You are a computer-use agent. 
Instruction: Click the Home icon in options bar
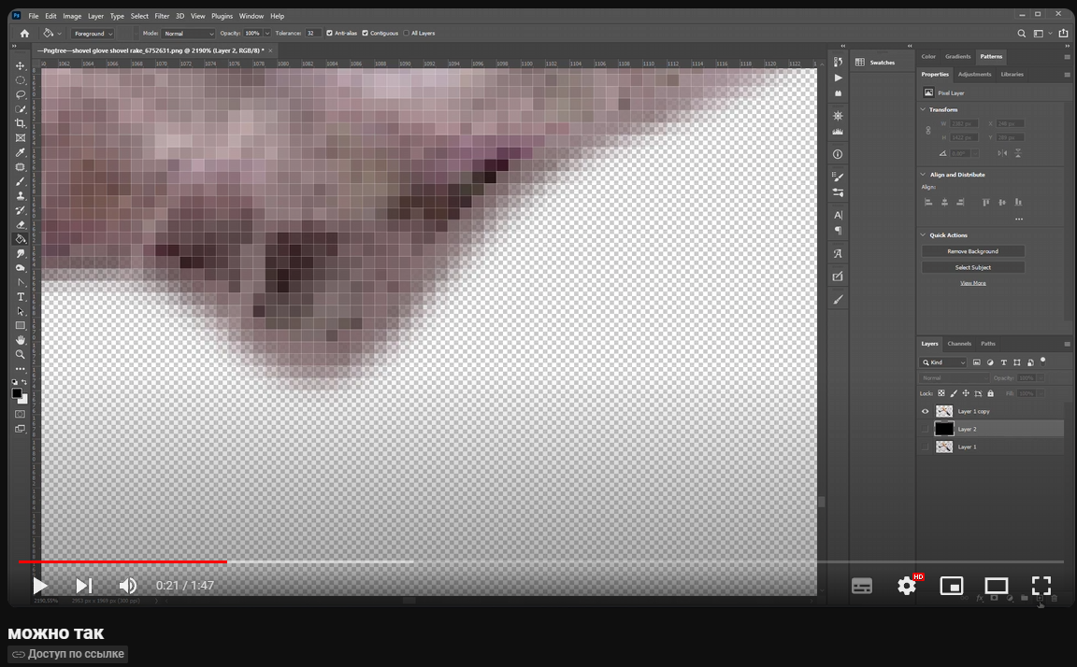click(x=24, y=33)
